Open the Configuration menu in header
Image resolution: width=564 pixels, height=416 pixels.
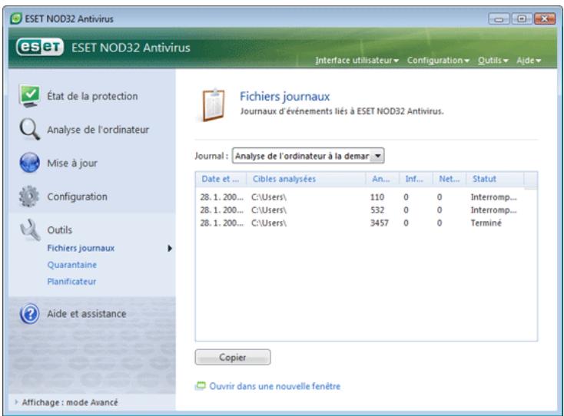pyautogui.click(x=438, y=61)
